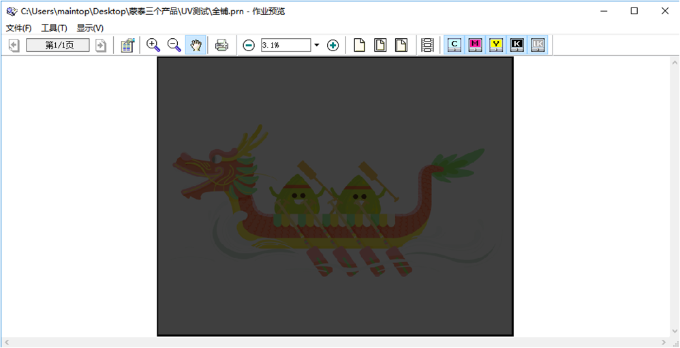Click the dragon boat preview image
The height and width of the screenshot is (348, 680).
[x=335, y=196]
